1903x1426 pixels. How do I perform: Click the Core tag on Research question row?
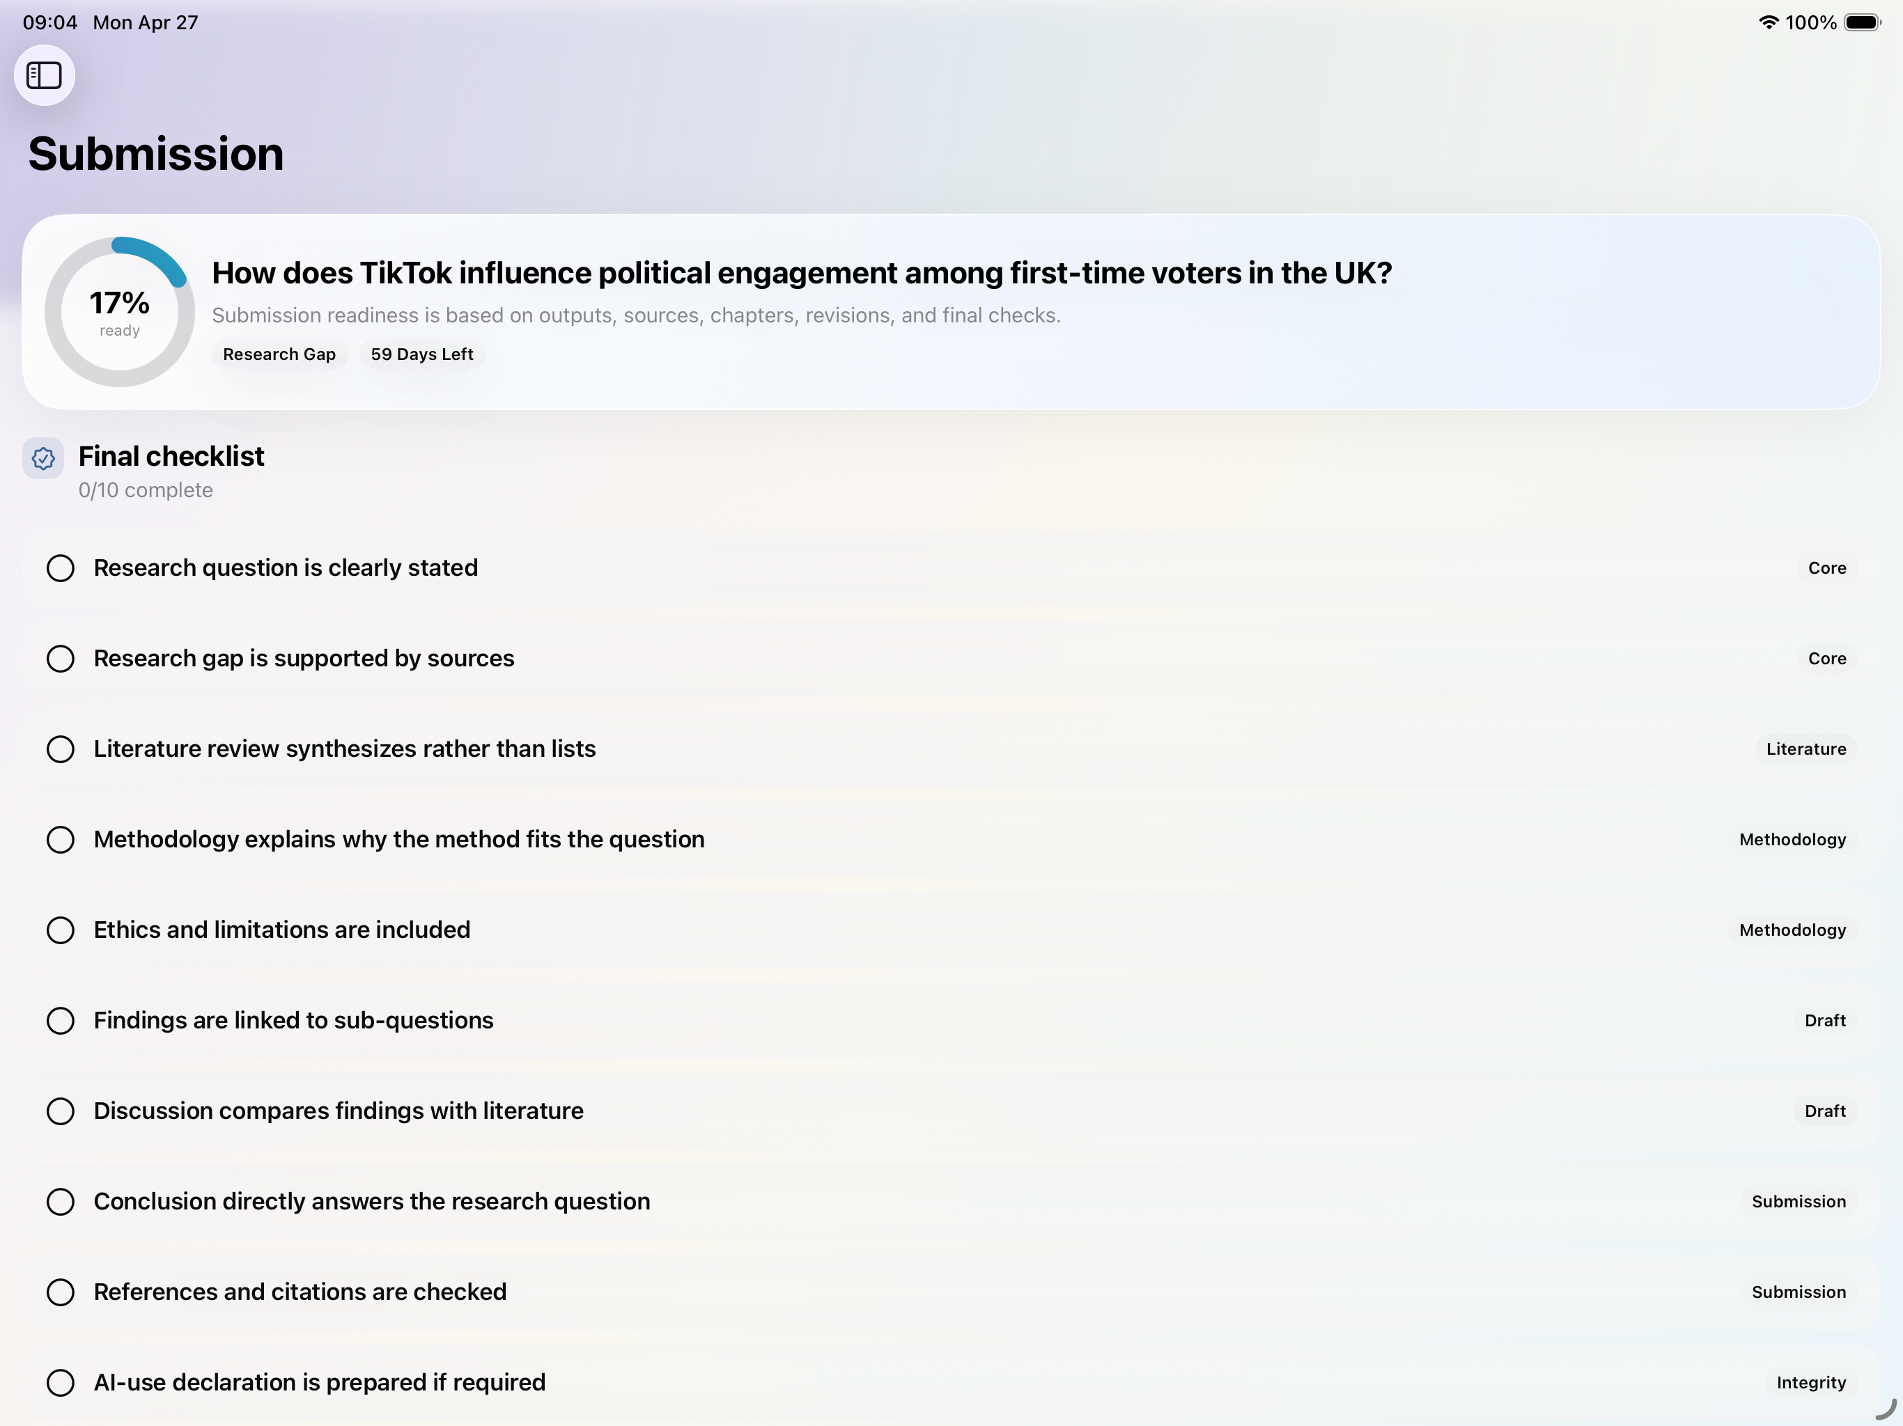(x=1827, y=568)
